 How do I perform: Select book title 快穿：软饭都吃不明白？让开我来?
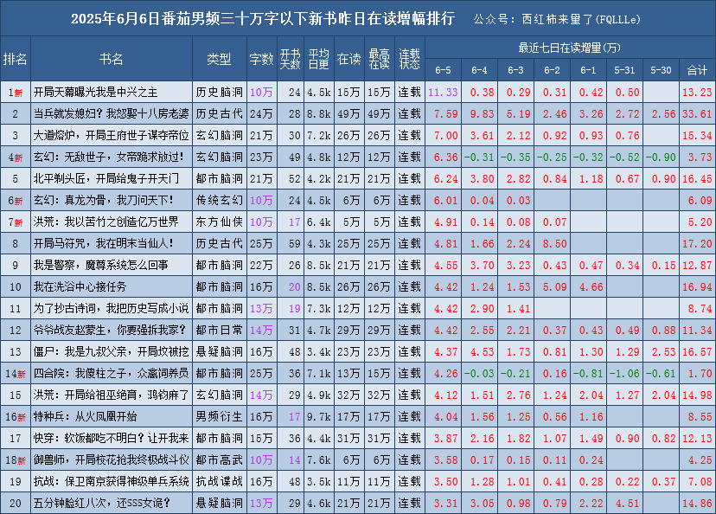click(111, 438)
